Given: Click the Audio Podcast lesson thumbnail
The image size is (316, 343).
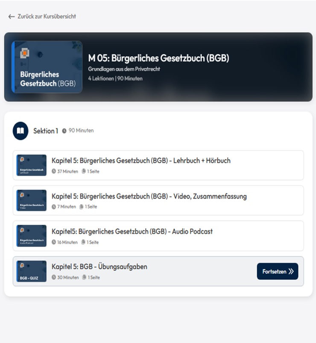Looking at the screenshot, I should point(32,236).
